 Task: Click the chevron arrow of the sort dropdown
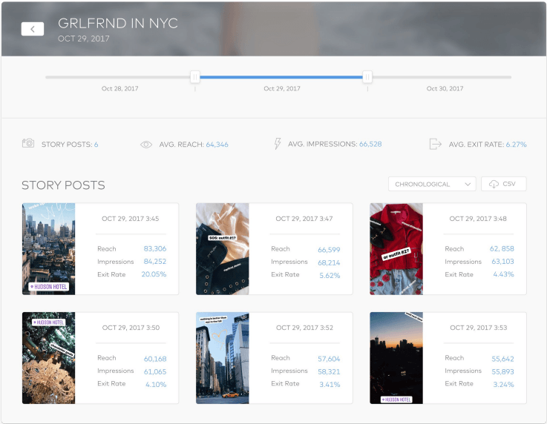click(468, 185)
